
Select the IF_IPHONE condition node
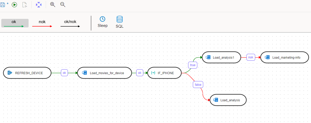[165, 73]
